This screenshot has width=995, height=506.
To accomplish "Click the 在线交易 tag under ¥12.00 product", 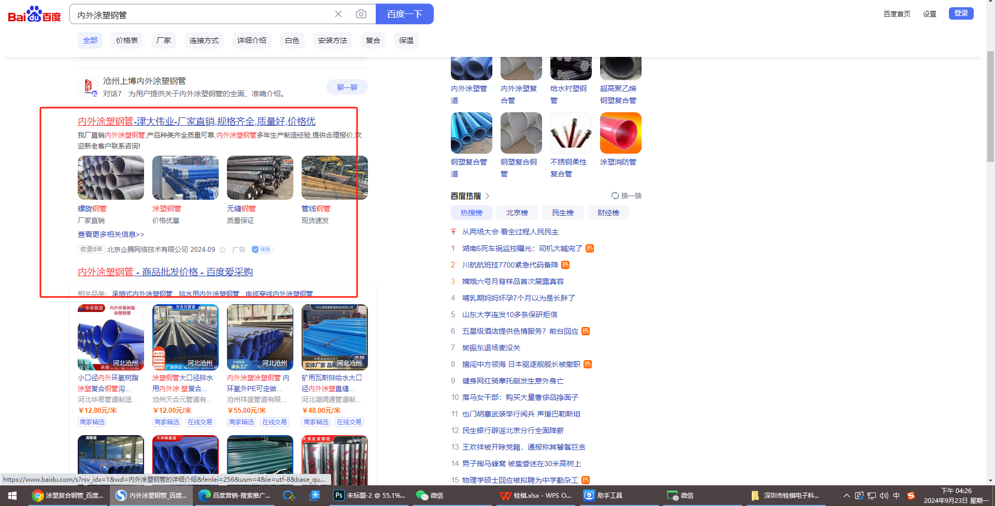I will [x=200, y=422].
